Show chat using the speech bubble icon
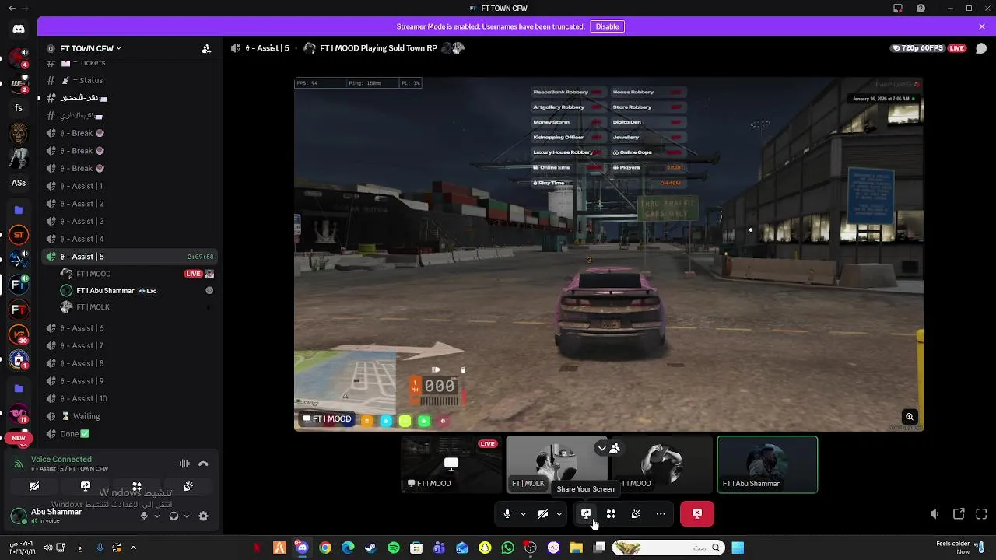This screenshot has width=996, height=560. [x=981, y=48]
